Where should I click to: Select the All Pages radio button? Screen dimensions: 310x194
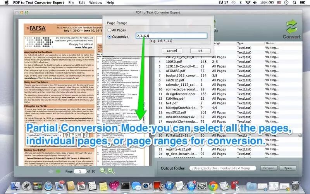(109, 30)
